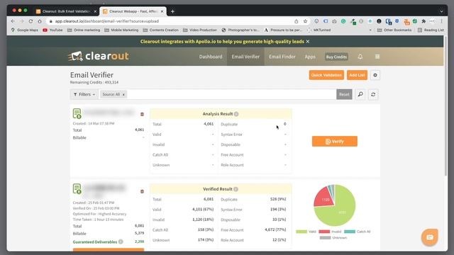This screenshot has height=255, width=454.
Task: Click the Guaranteed Deliverables info icon
Action: 121,242
